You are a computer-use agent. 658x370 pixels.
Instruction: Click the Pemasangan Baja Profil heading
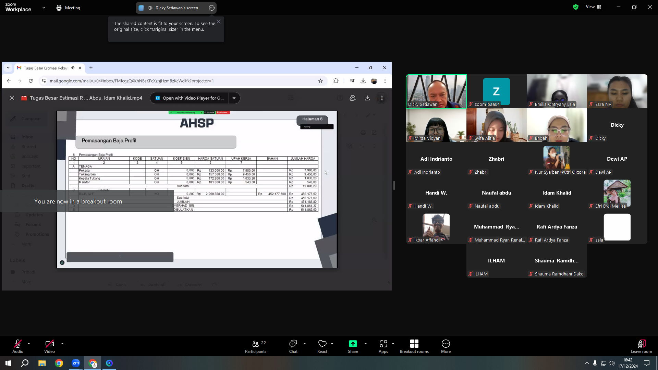coord(109,141)
